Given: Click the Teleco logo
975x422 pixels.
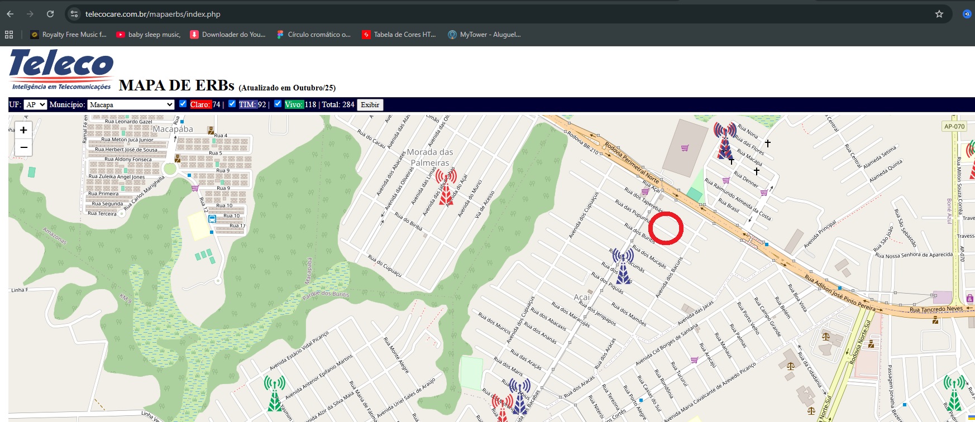Looking at the screenshot, I should pos(61,69).
